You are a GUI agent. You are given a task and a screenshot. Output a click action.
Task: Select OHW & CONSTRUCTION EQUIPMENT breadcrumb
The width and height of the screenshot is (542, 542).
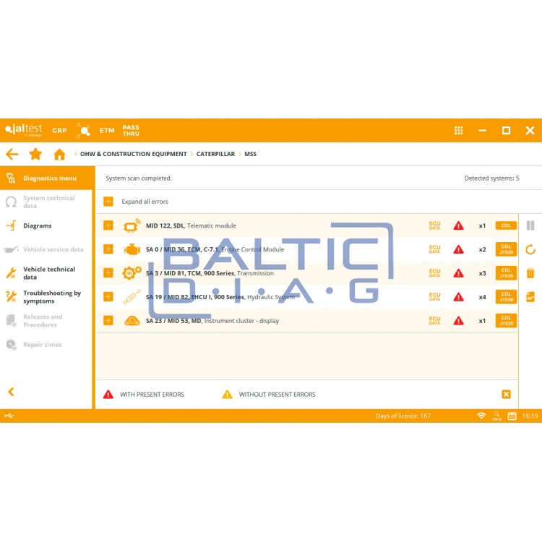[134, 154]
